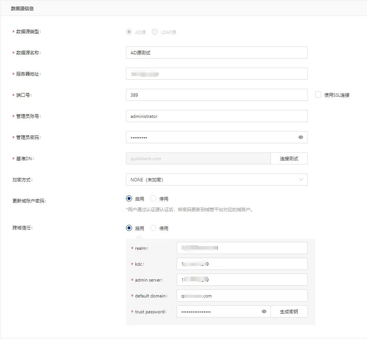Select the LDAP源 radio button
The width and height of the screenshot is (367, 339).
(155, 32)
